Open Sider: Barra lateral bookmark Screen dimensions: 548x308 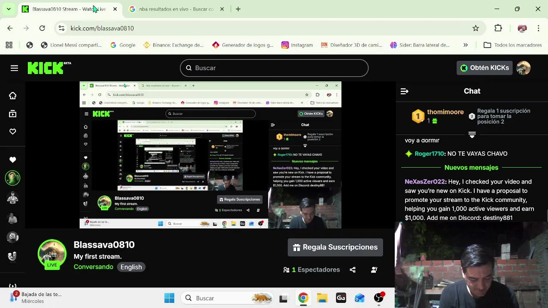tap(420, 45)
